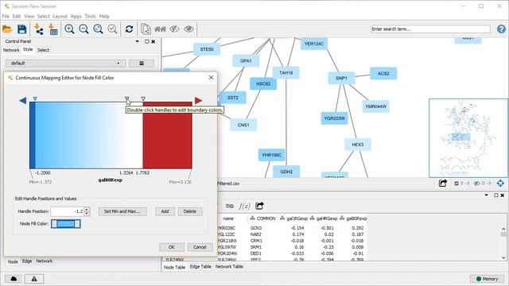Click the Memory status button
This screenshot has width=509, height=286.
(487, 279)
